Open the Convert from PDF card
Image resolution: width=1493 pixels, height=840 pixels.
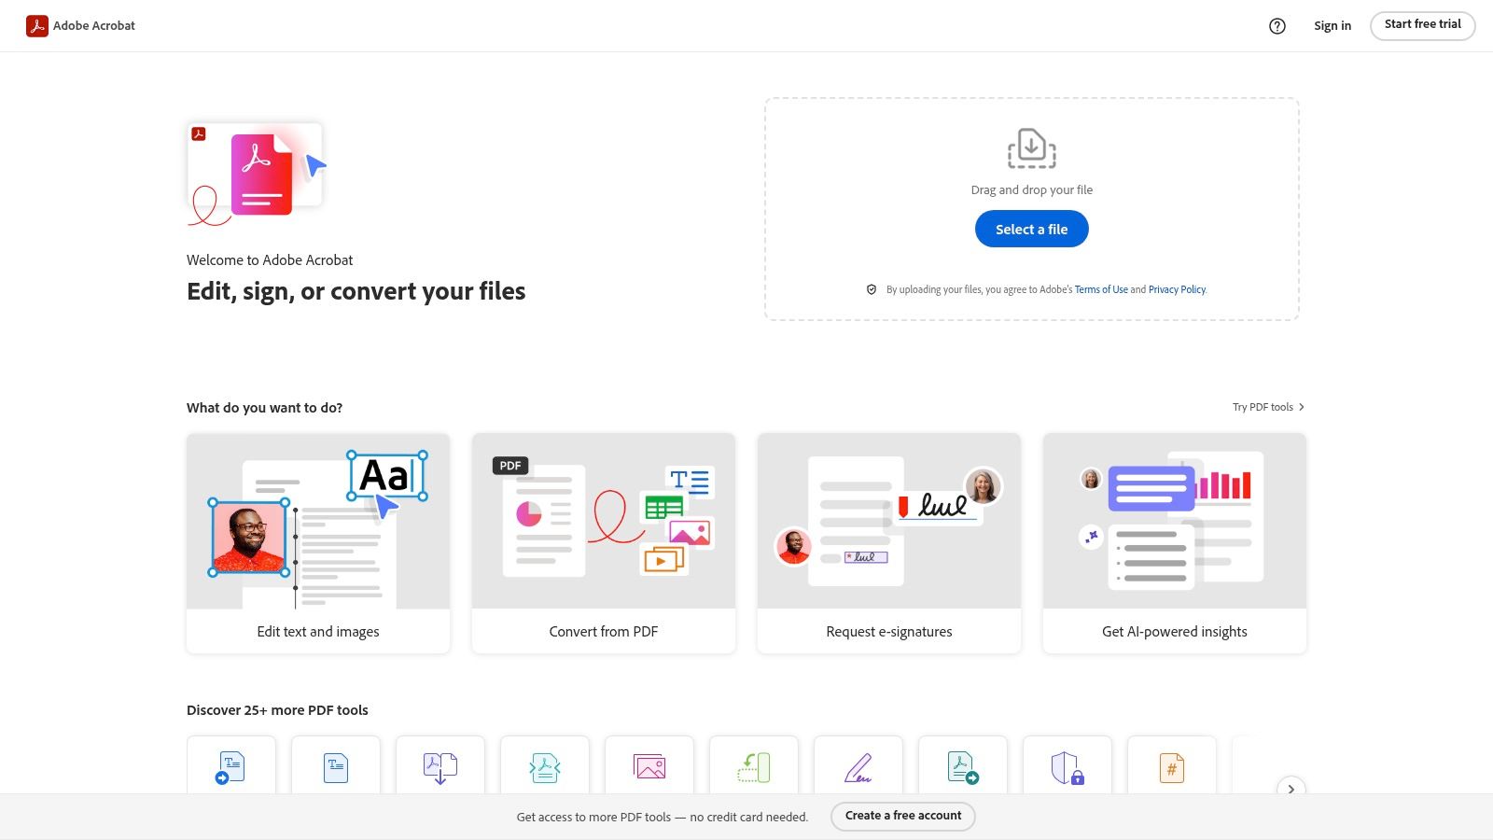(604, 543)
